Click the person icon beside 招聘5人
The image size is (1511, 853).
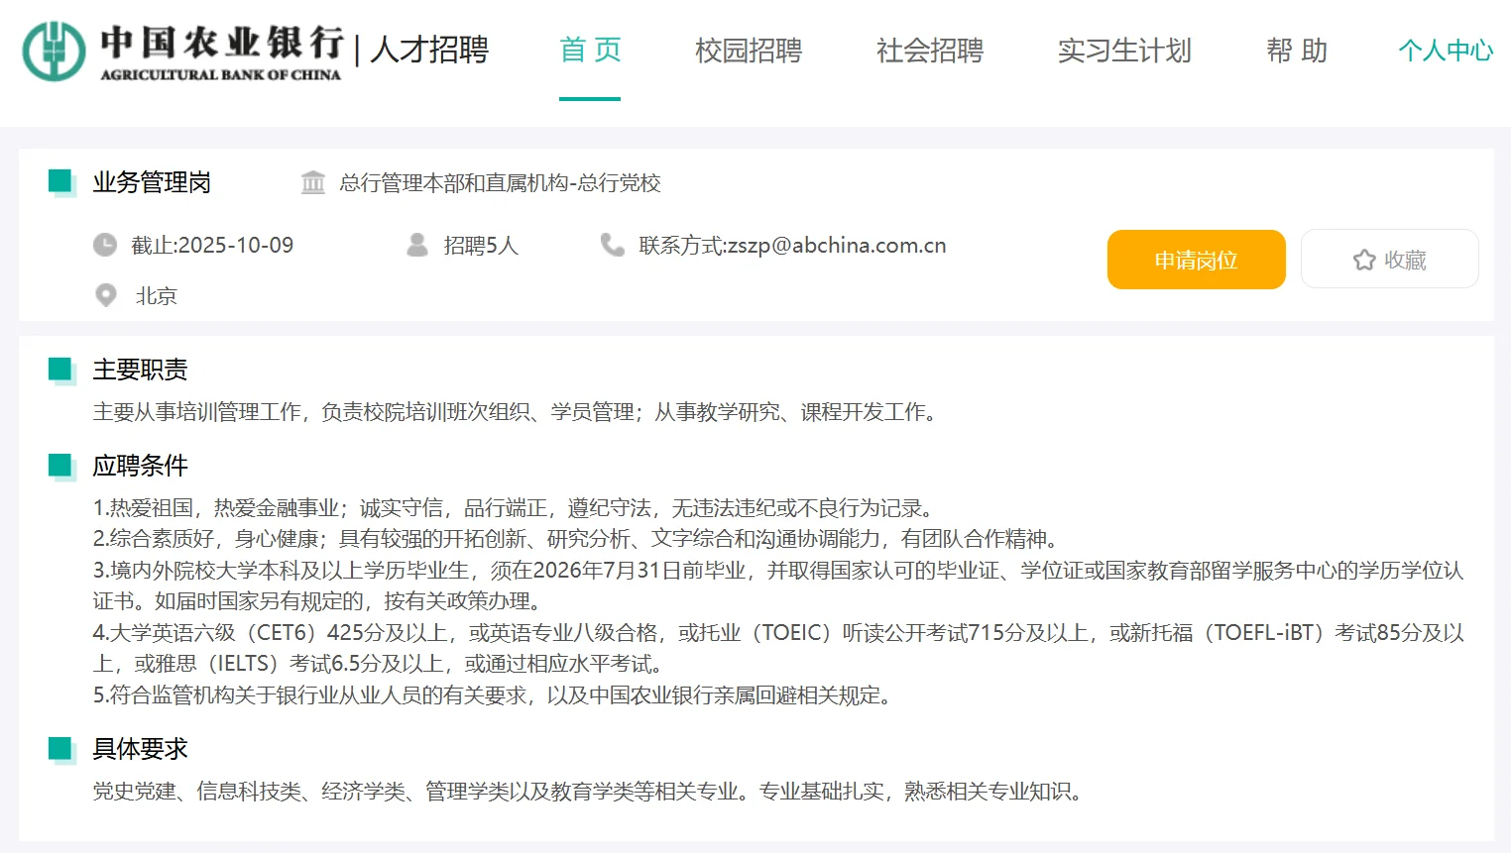417,245
